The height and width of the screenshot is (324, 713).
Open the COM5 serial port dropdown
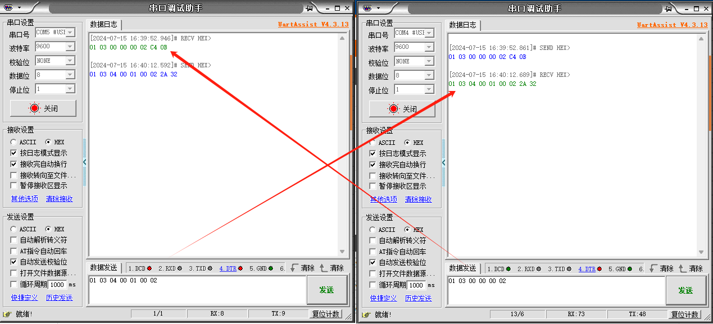pyautogui.click(x=70, y=33)
